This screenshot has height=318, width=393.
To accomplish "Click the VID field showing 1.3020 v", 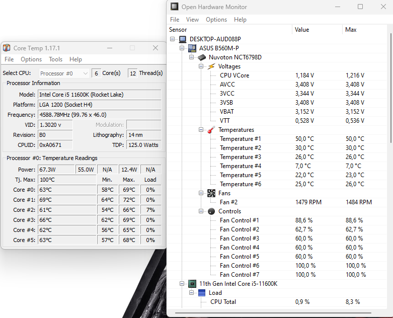I will point(55,125).
